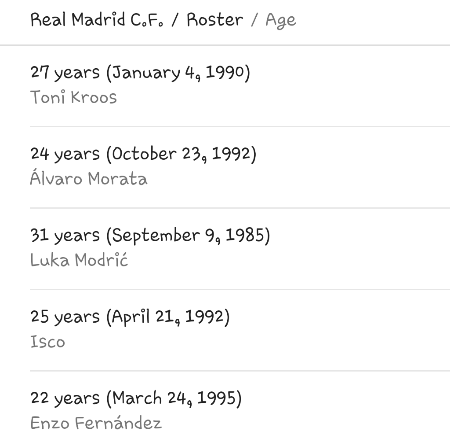450x446 pixels.
Task: Select the April 21, 1992 birthdate
Action: click(168, 317)
